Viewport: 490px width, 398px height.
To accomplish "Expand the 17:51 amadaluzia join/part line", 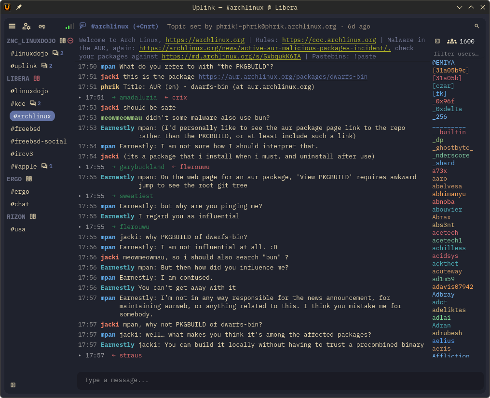I will point(80,98).
